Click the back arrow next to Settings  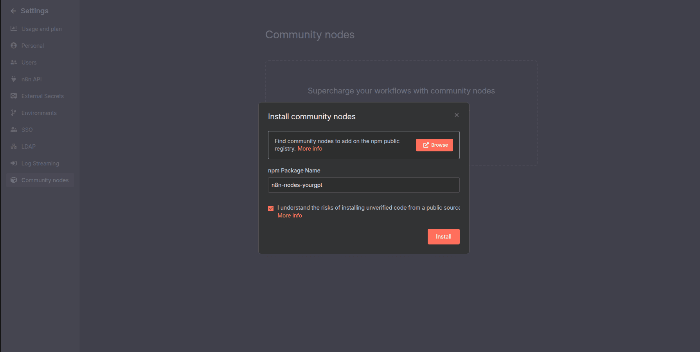tap(13, 11)
